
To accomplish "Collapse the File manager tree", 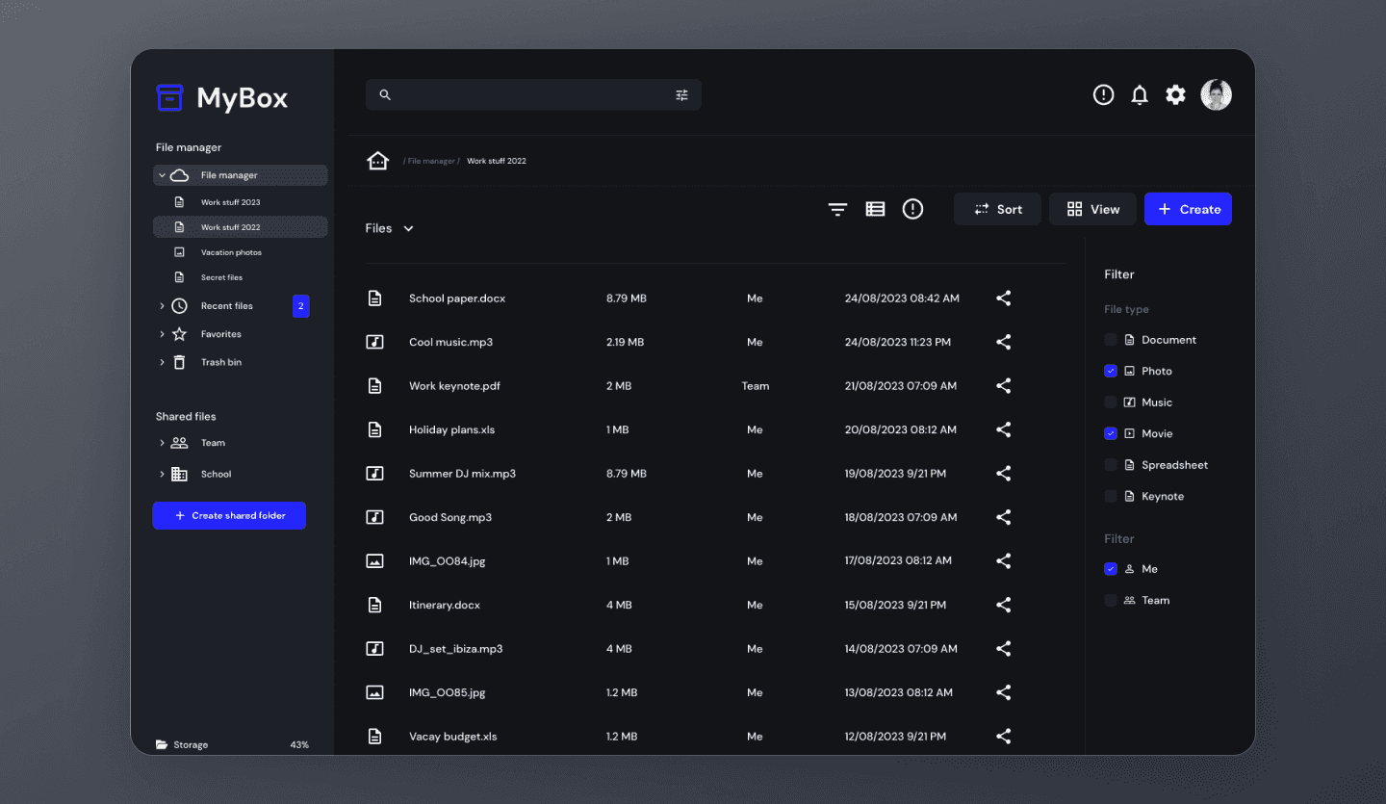I will 162,175.
